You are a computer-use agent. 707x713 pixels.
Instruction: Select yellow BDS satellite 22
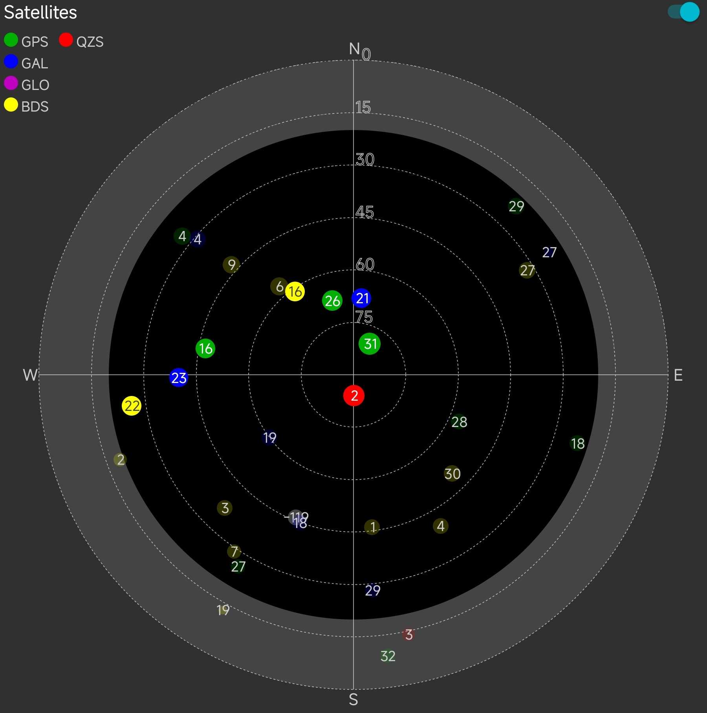point(132,406)
